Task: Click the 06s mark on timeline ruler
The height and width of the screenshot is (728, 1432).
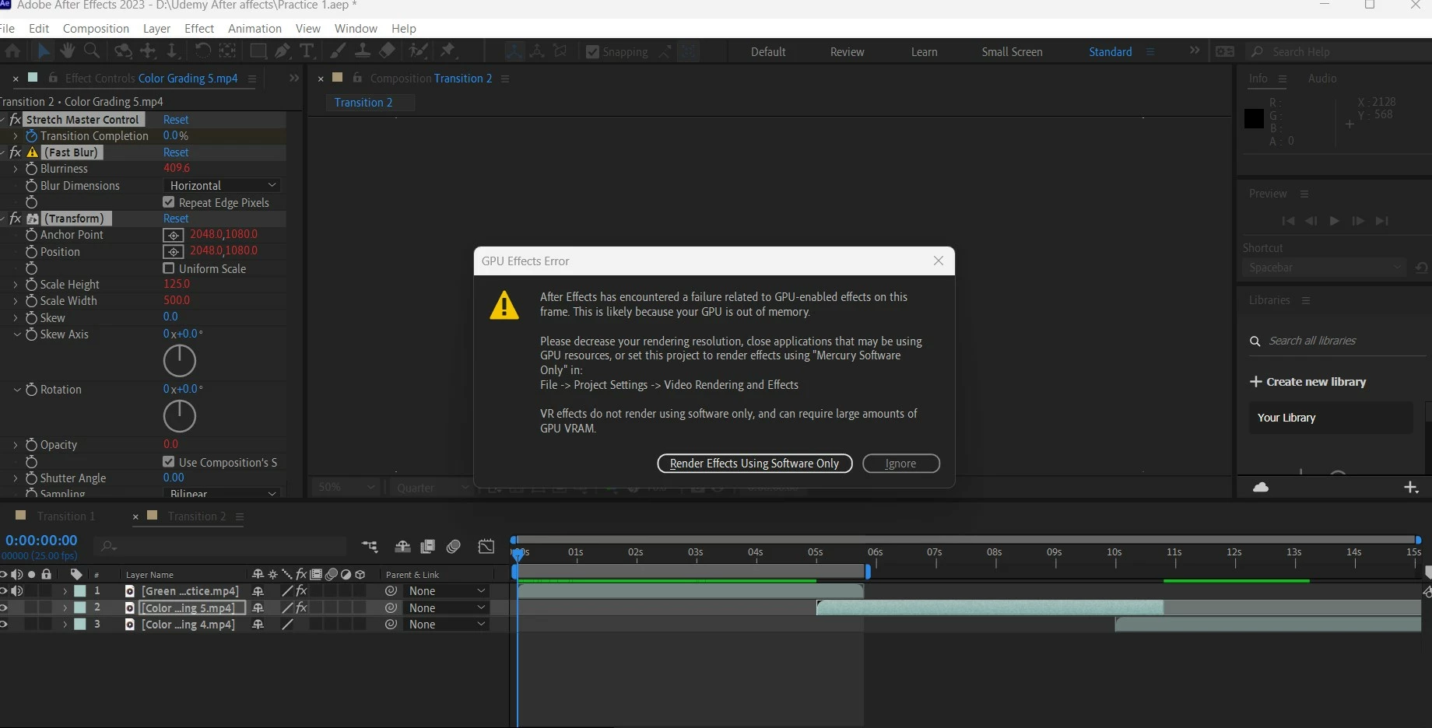Action: pos(875,552)
